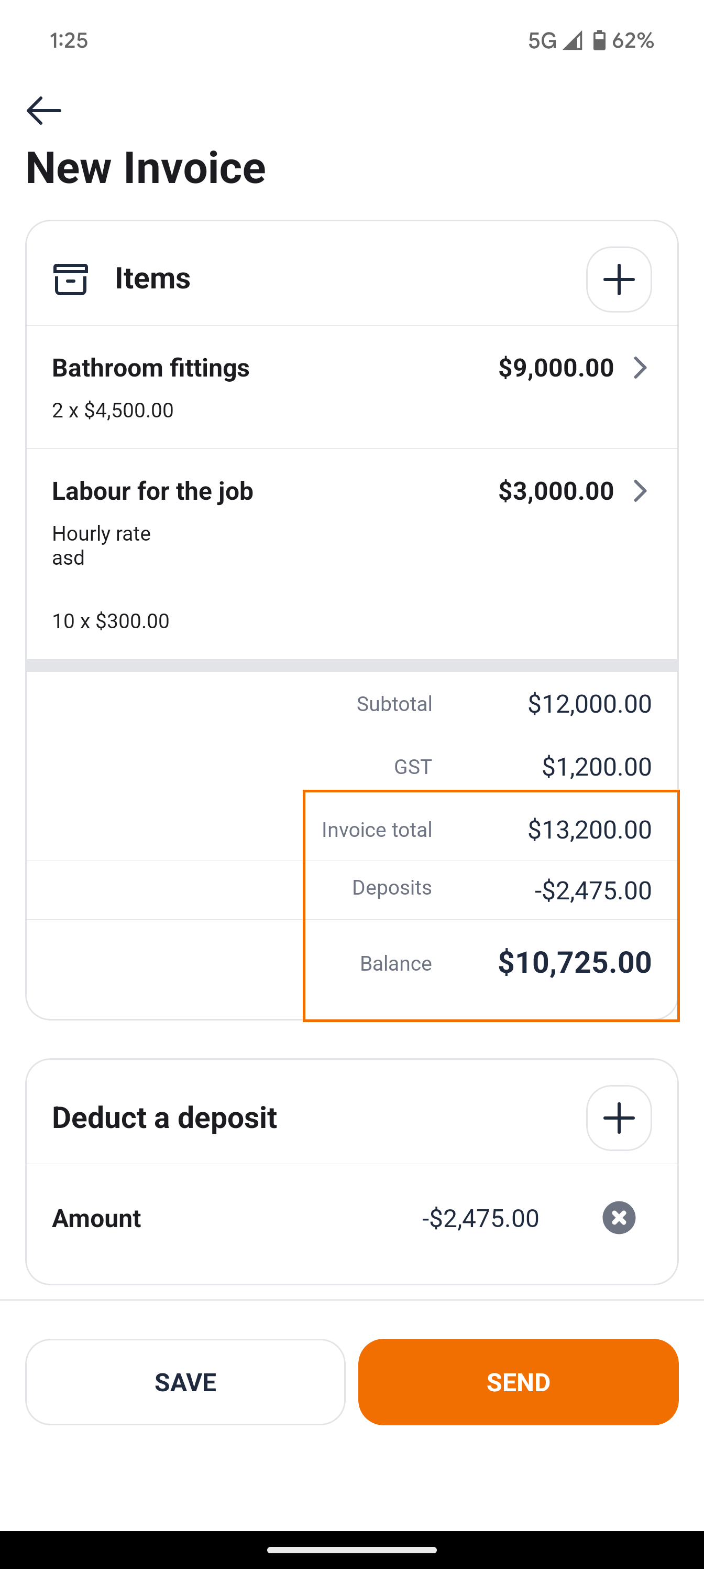The height and width of the screenshot is (1569, 704).
Task: Open the Bathroom fittings line item
Action: pyautogui.click(x=151, y=368)
